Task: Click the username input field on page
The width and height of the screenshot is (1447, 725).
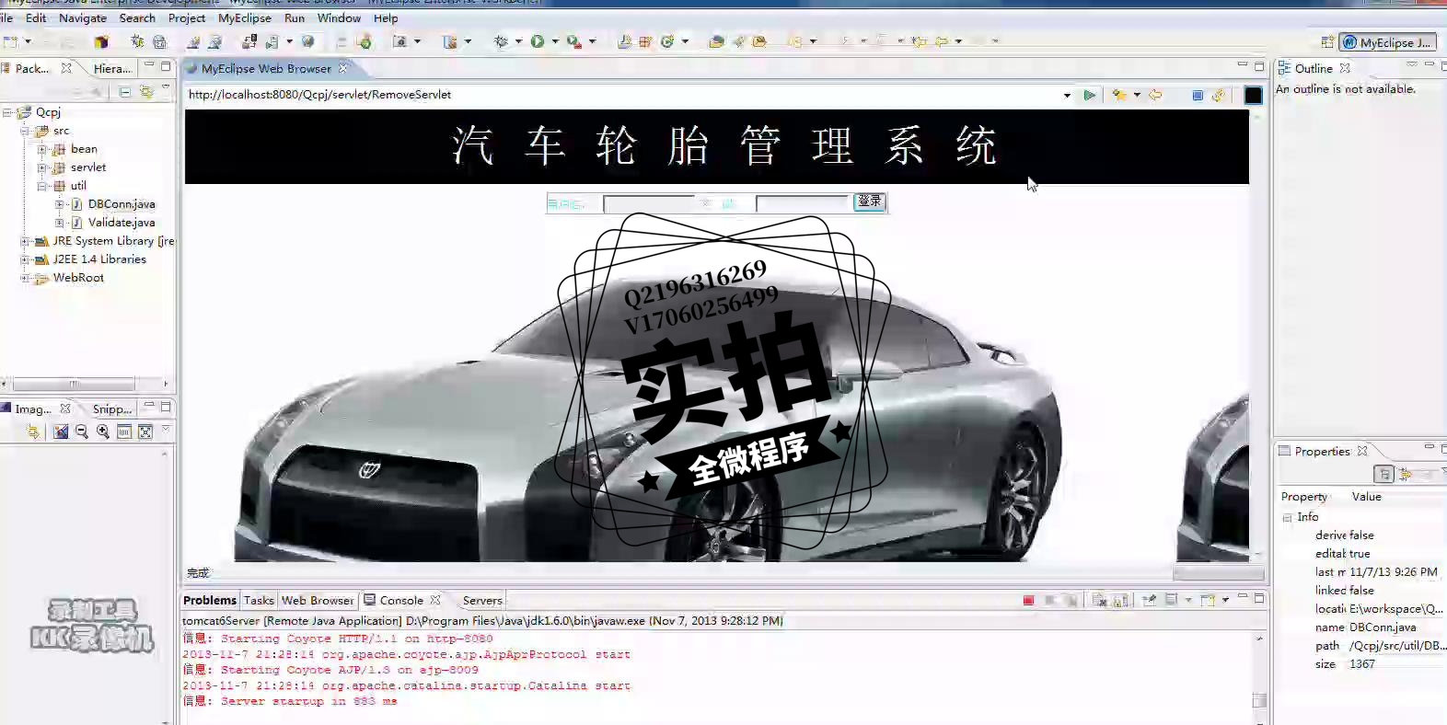Action: point(648,203)
